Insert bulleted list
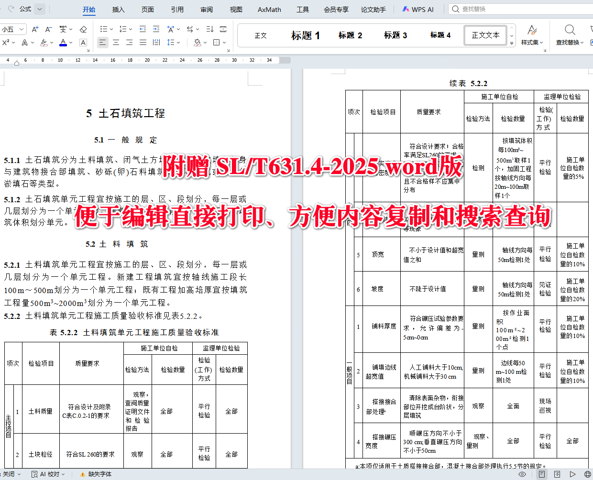 (x=103, y=29)
